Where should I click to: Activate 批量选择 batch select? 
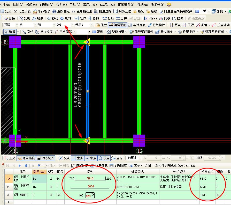pos(103,11)
